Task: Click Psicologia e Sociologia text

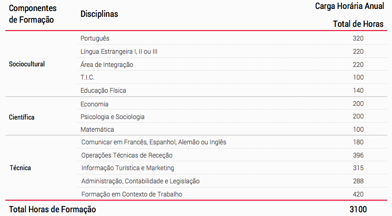Action: click(x=113, y=117)
